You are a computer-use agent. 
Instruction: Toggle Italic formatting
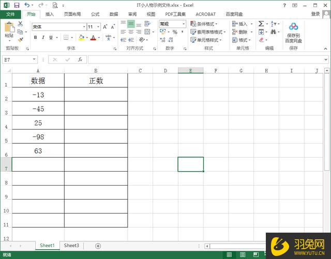coord(43,38)
